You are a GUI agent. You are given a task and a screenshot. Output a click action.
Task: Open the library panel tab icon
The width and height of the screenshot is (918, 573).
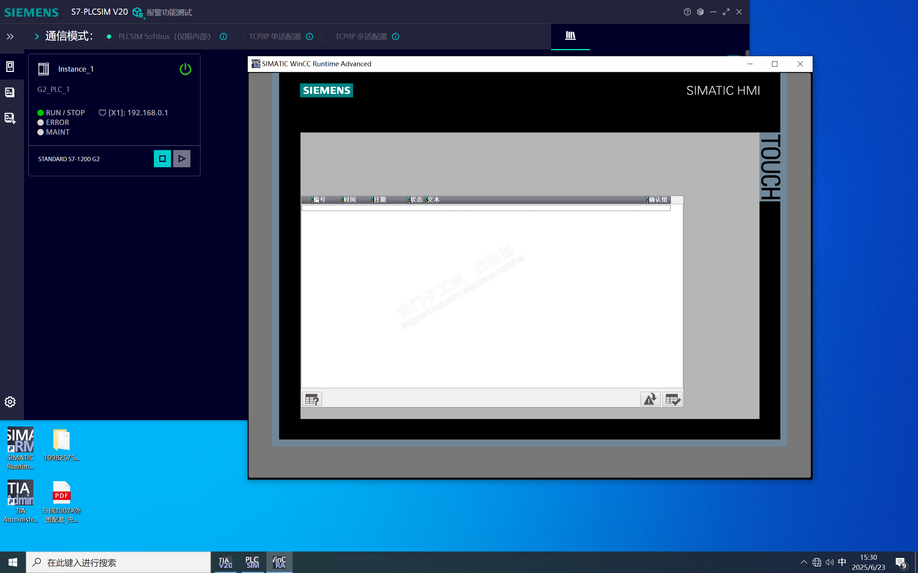pyautogui.click(x=570, y=35)
